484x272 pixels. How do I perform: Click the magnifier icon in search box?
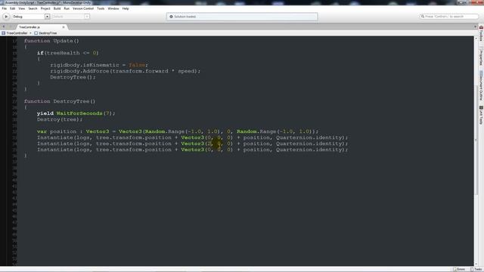pyautogui.click(x=423, y=17)
